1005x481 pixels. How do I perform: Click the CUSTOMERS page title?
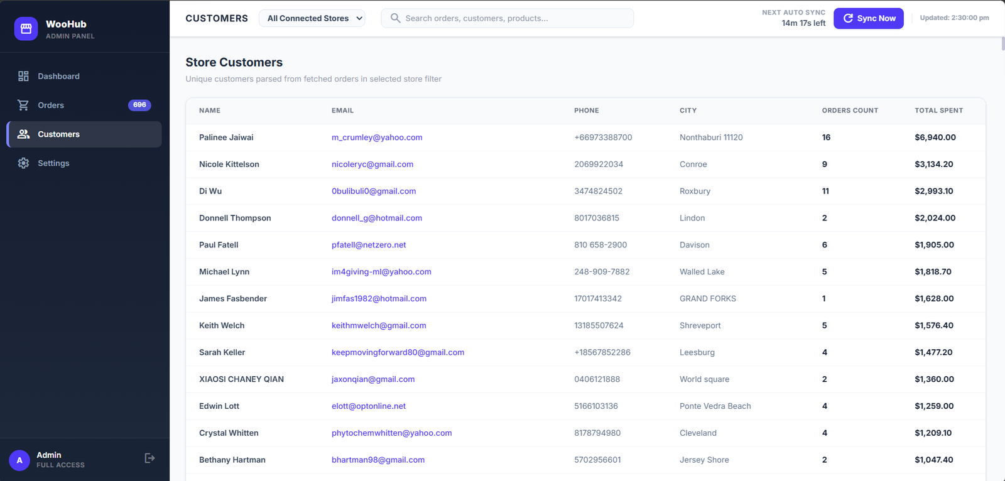coord(217,18)
